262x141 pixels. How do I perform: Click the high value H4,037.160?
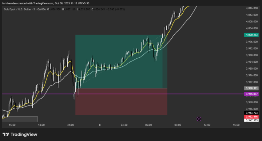(x=69, y=9)
